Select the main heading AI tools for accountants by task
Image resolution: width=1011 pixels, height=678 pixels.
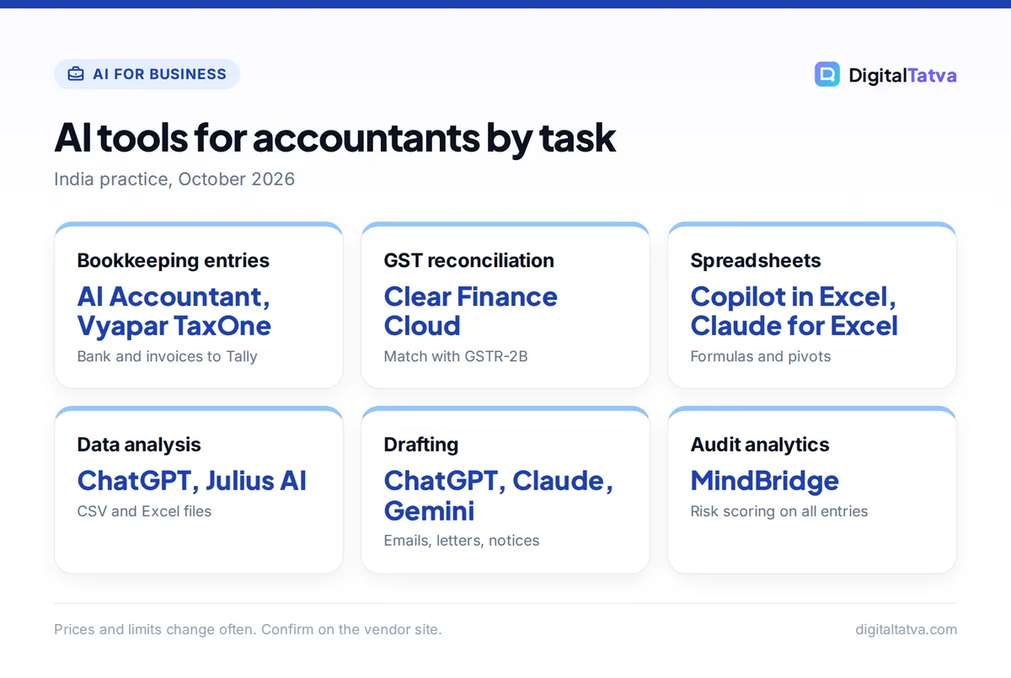[335, 137]
